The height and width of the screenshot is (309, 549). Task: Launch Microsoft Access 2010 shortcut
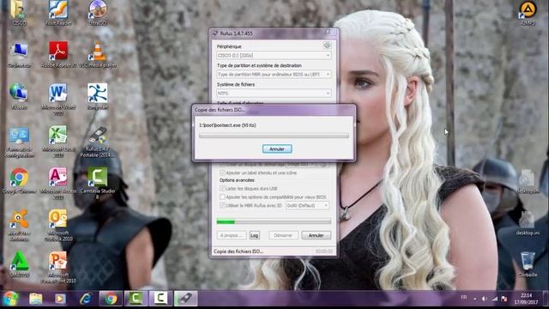tap(58, 183)
